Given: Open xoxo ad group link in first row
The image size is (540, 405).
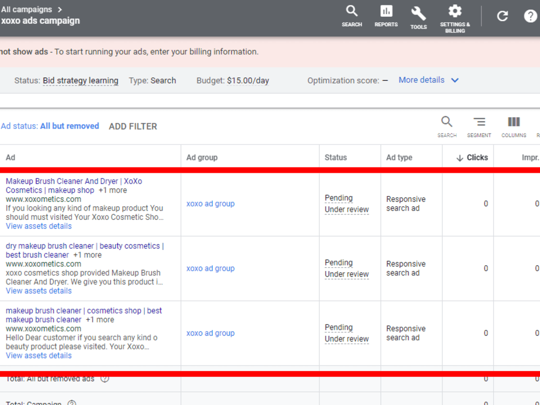Looking at the screenshot, I should point(211,204).
